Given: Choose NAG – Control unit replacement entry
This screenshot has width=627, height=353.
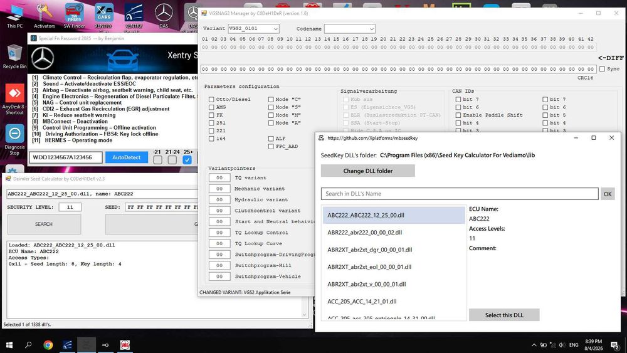Looking at the screenshot, I should tap(76, 102).
